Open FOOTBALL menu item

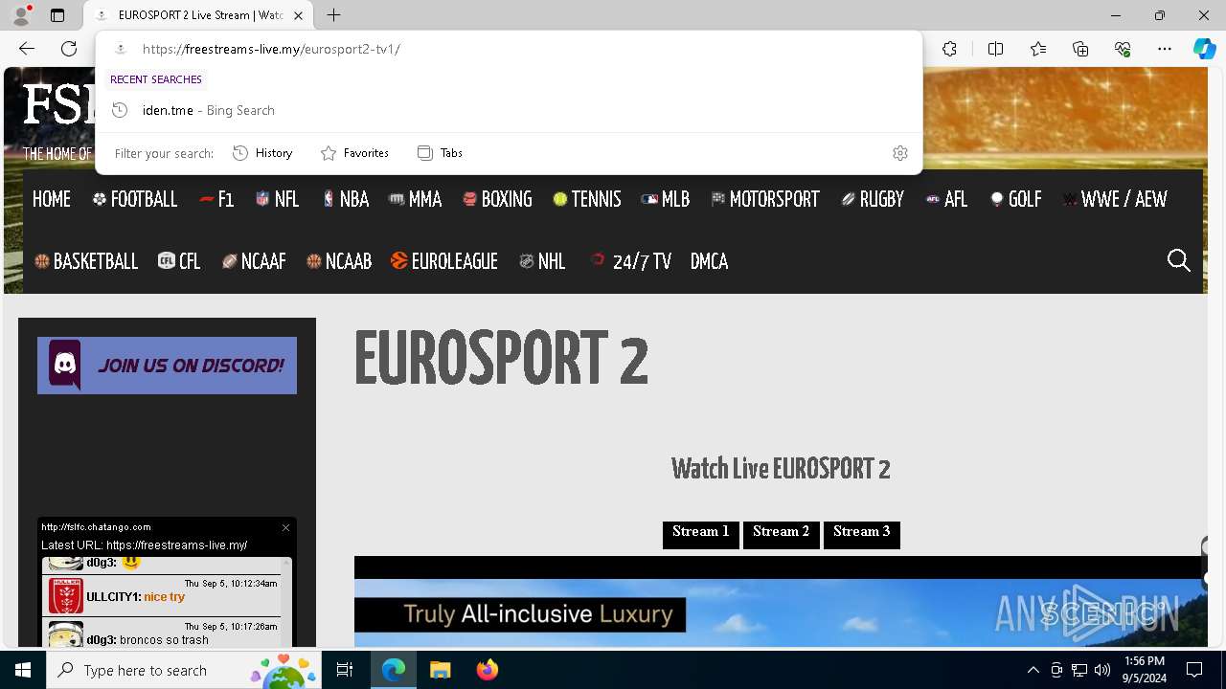[135, 199]
